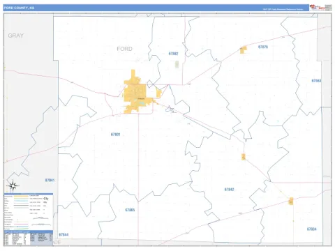Click the ZIP code label 67563
The width and height of the screenshot is (335, 251).
(x=316, y=81)
